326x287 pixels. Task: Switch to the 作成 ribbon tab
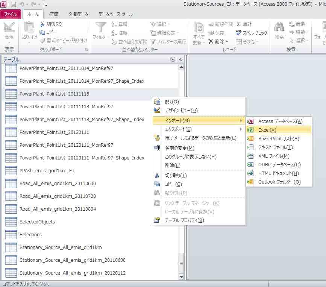pyautogui.click(x=54, y=14)
